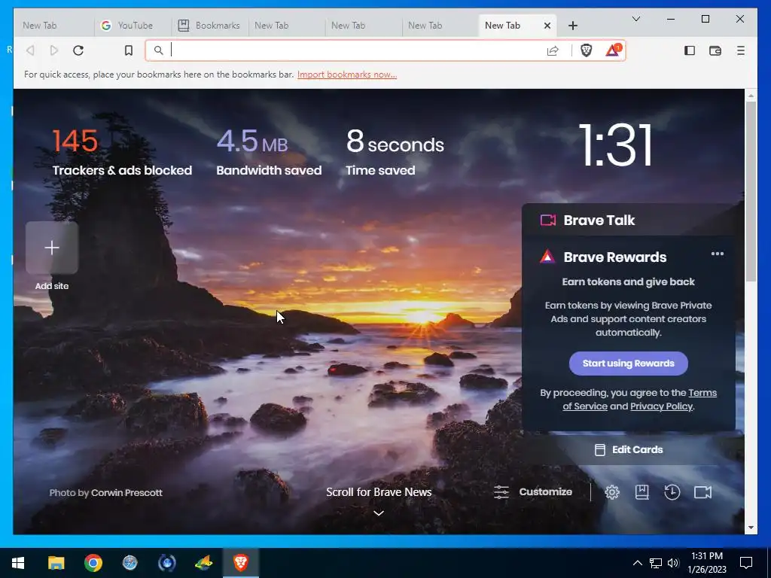The height and width of the screenshot is (578, 771).
Task: Launch Google Chrome from taskbar
Action: (x=93, y=563)
